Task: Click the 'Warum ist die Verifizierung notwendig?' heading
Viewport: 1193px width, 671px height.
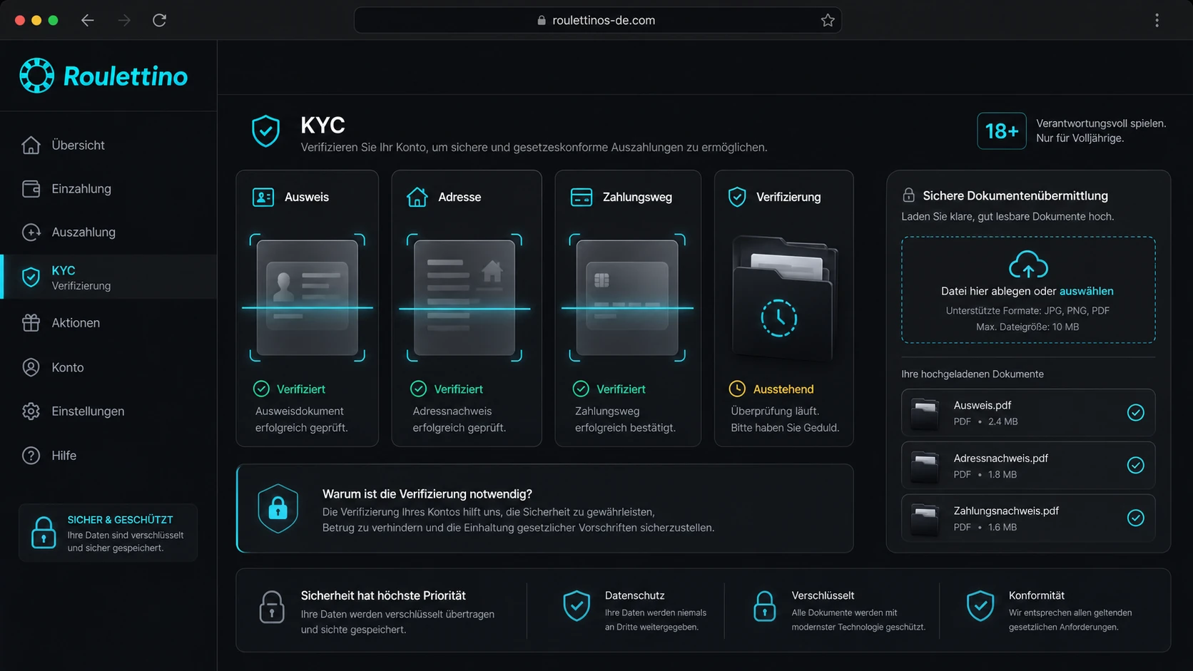Action: [427, 493]
